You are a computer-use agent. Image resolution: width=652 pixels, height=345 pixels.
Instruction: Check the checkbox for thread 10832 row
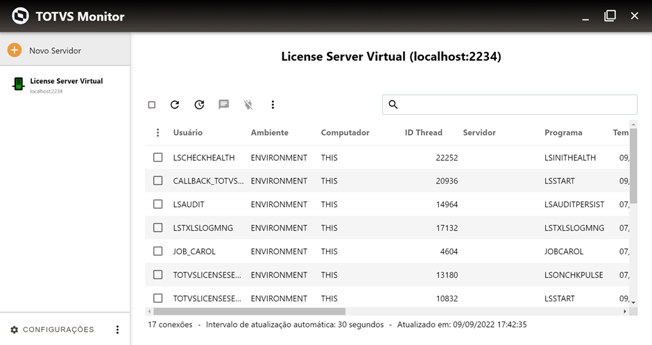pyautogui.click(x=158, y=298)
